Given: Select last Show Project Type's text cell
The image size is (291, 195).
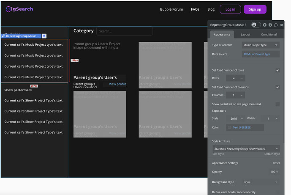Looking at the screenshot, I should click(33, 132).
